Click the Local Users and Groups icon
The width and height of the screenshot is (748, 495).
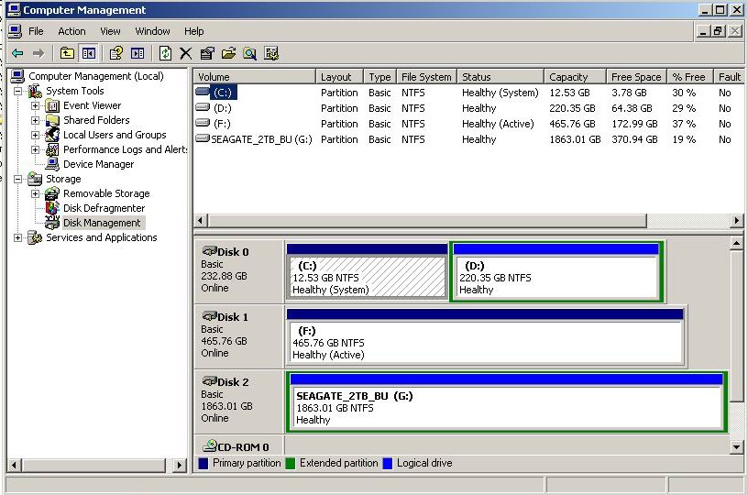pos(52,135)
